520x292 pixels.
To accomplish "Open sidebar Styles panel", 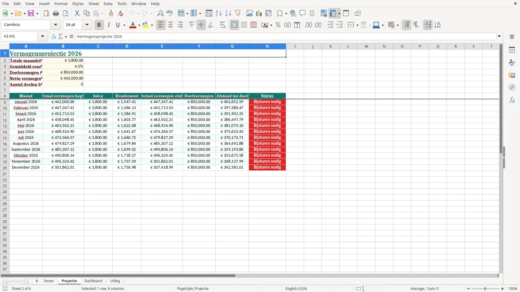I will click(x=512, y=63).
